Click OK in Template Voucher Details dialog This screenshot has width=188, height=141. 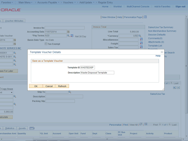(x=36, y=86)
